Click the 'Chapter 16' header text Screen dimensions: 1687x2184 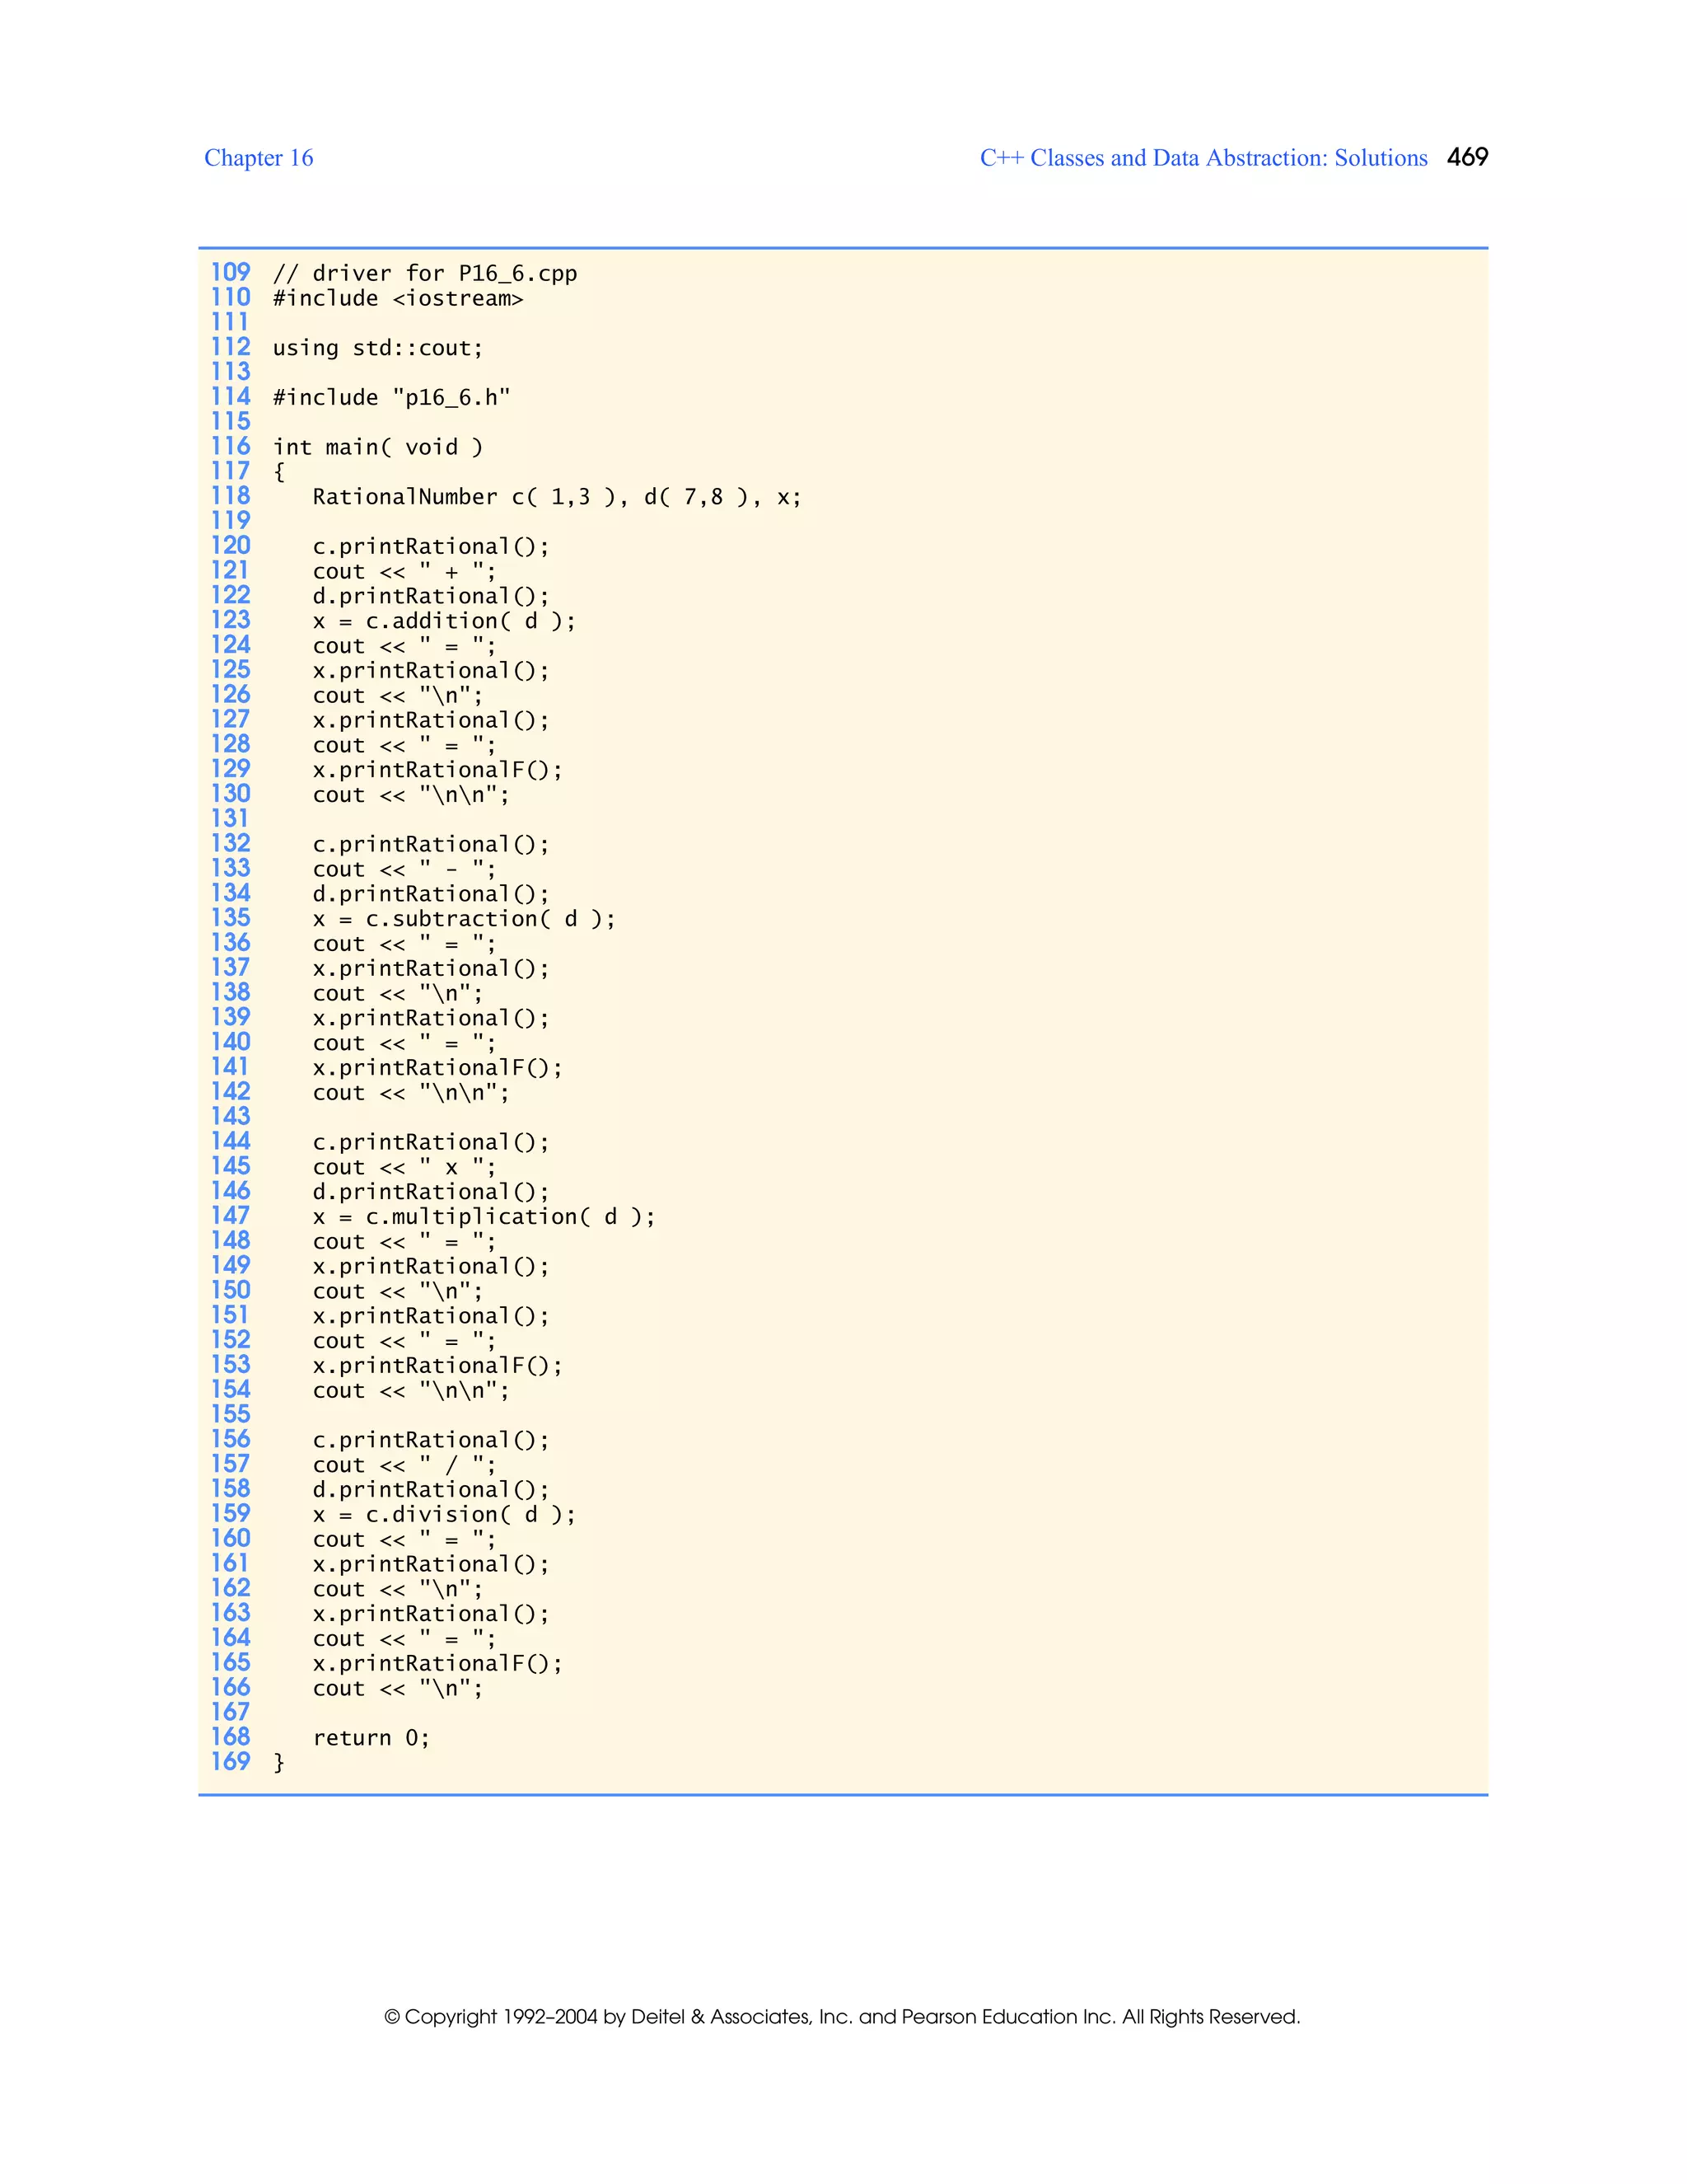coord(259,158)
